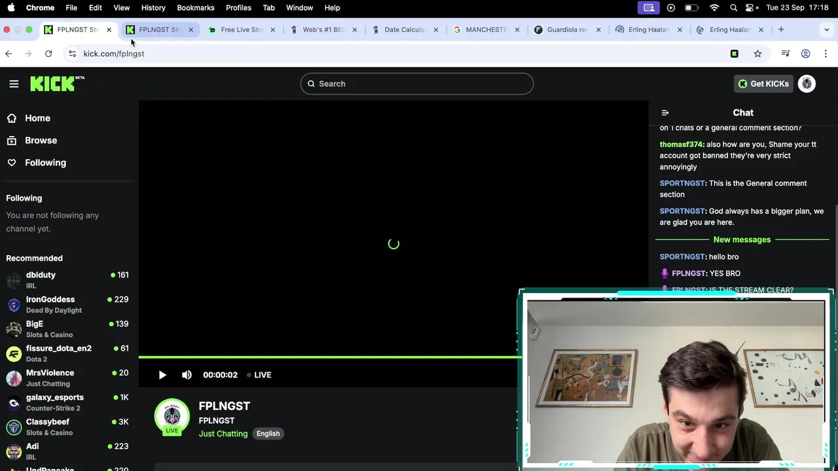Click the site information icon
Viewport: 838px width, 471px height.
point(72,54)
